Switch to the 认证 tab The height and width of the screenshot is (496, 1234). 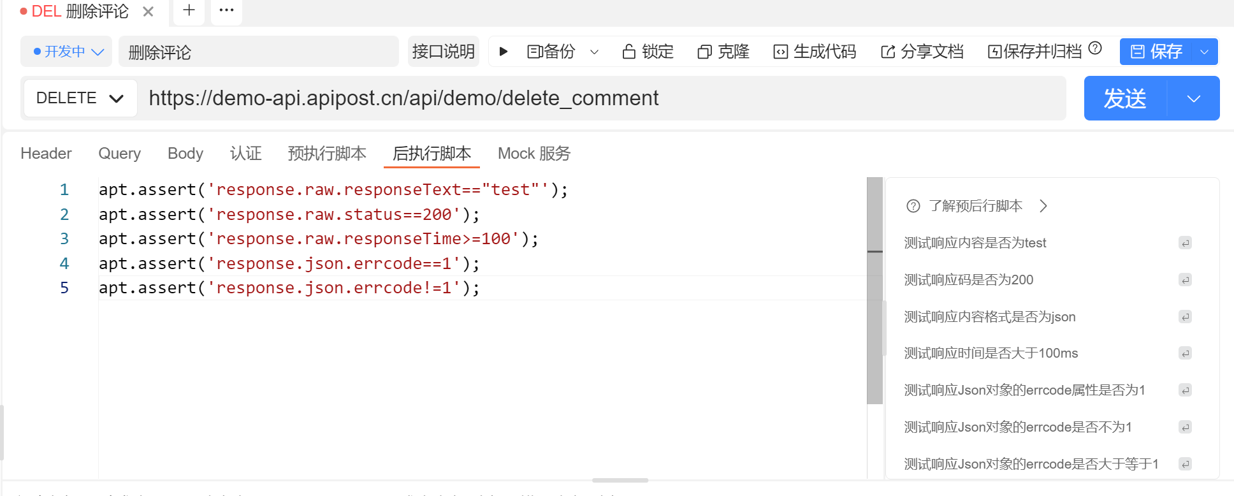[x=246, y=154]
